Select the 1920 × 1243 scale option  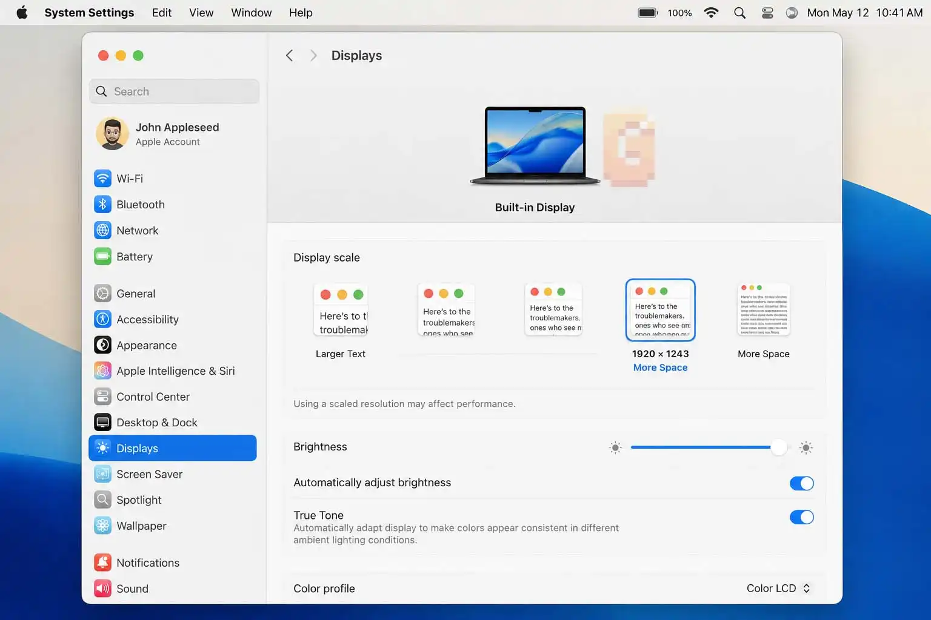pos(660,310)
